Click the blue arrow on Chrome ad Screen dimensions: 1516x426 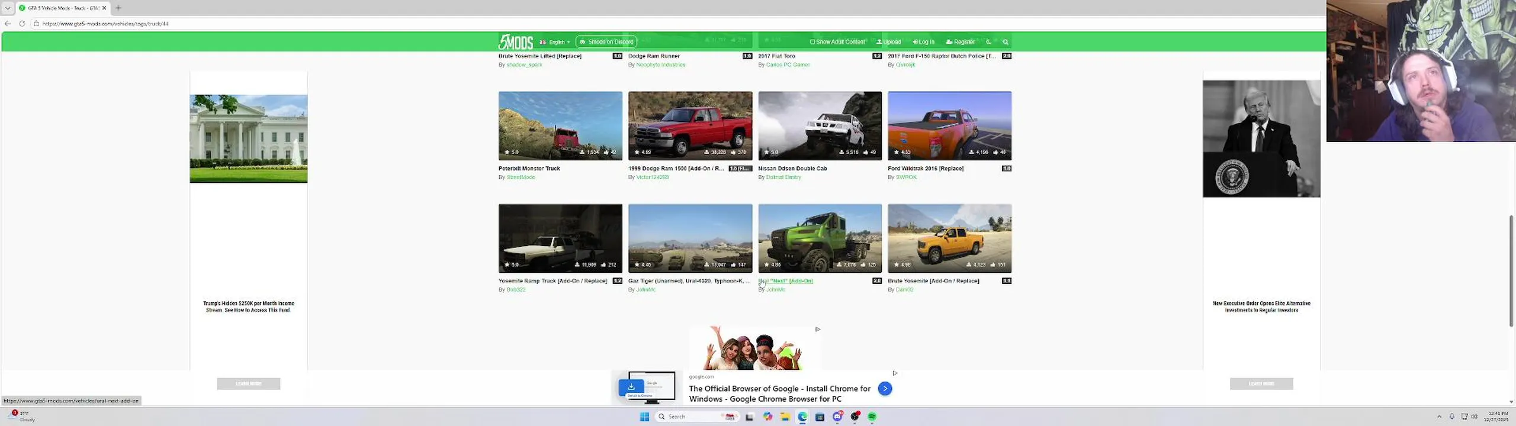pyautogui.click(x=885, y=389)
